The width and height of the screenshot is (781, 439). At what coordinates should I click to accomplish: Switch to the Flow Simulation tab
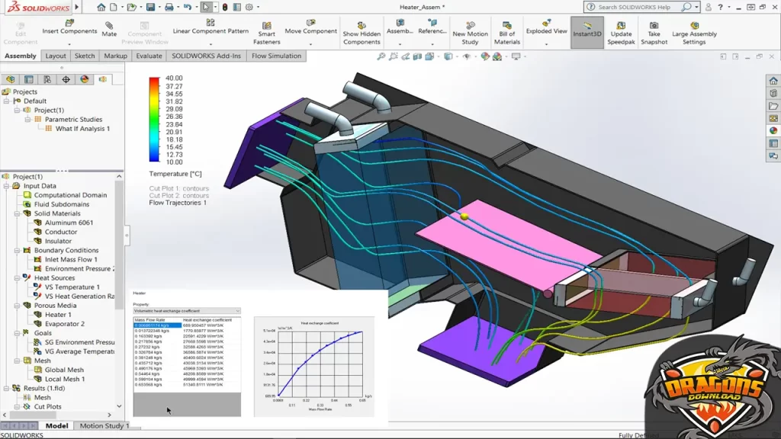tap(276, 56)
